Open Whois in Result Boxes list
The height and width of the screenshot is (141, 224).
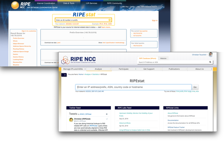point(15,41)
